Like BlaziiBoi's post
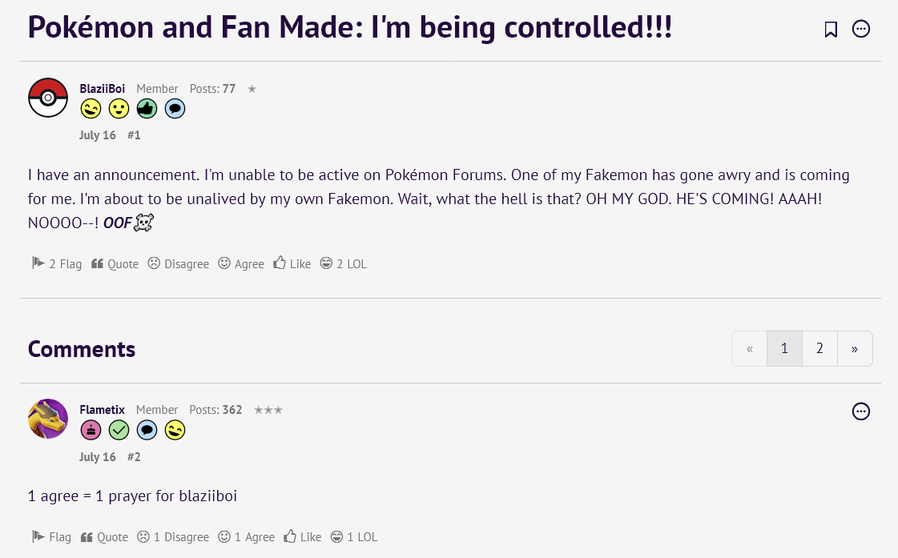 point(292,263)
